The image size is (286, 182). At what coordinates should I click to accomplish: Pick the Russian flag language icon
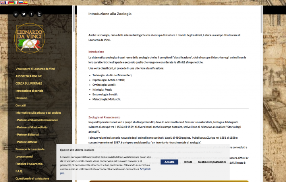click(x=21, y=2)
